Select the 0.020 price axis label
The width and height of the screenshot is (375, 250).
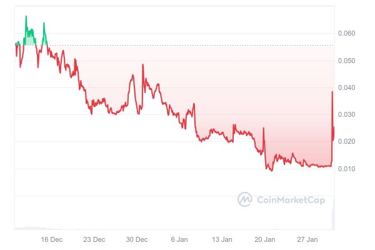click(346, 142)
